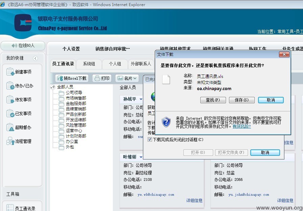The height and width of the screenshot is (211, 303).
Task: Select 开发运维部 folder icon
Action: point(61,120)
